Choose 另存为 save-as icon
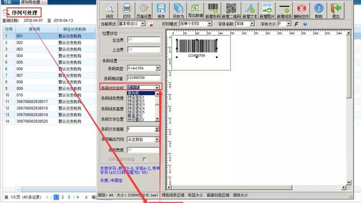The height and width of the screenshot is (203, 361). (178, 11)
